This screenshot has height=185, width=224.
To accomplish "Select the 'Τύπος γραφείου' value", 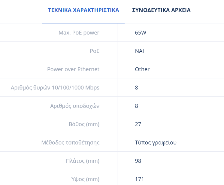I will (x=156, y=143).
